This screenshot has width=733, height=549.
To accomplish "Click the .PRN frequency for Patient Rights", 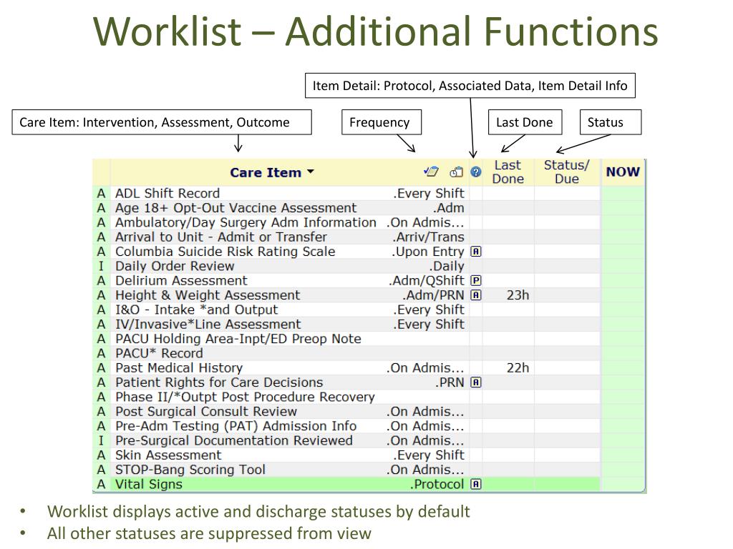I will tap(450, 382).
